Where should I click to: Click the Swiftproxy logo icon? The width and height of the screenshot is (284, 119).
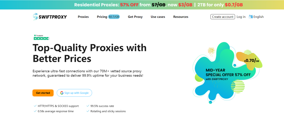tap(35, 17)
